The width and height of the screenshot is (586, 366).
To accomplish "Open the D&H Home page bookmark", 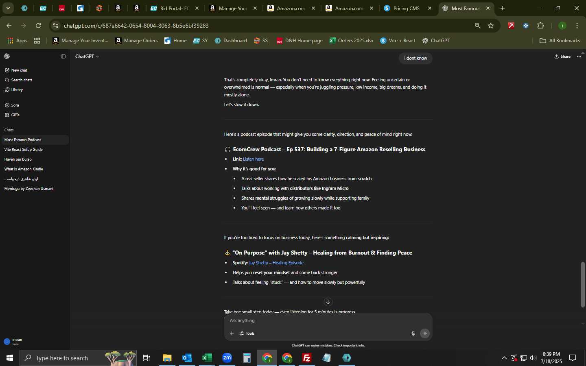I will click(x=300, y=41).
